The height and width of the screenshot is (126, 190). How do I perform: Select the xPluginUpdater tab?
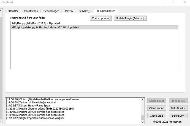click(106, 11)
